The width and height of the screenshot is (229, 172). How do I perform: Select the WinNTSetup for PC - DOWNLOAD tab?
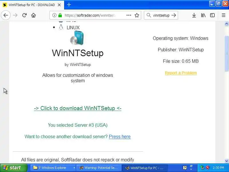pos(32,5)
